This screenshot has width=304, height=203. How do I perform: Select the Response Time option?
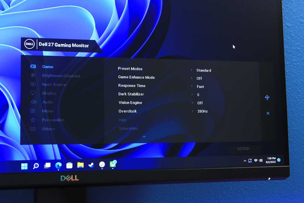point(132,86)
